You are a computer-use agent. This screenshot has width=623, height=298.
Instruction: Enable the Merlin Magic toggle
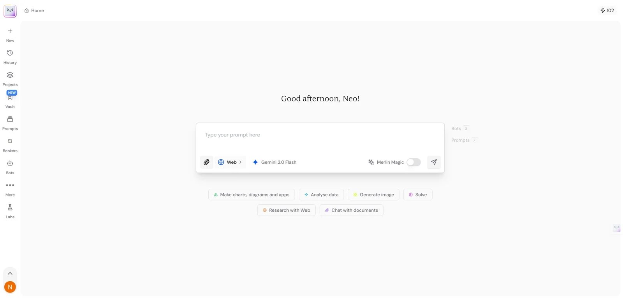coord(414,162)
